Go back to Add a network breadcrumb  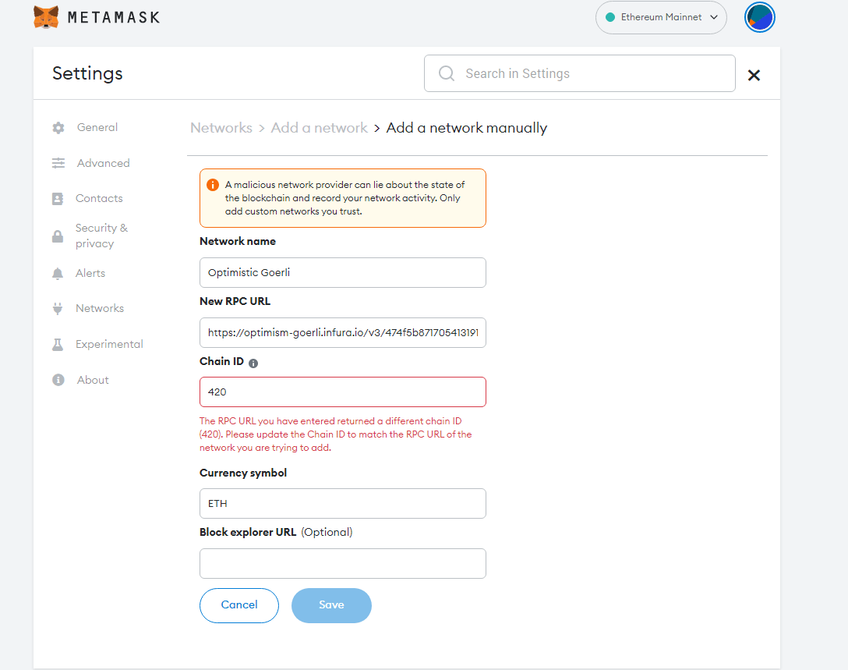[319, 128]
